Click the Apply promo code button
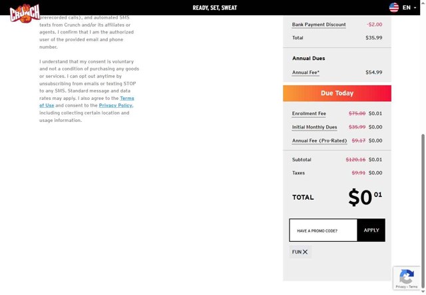Screen dimensions: 426x295 pos(371,230)
